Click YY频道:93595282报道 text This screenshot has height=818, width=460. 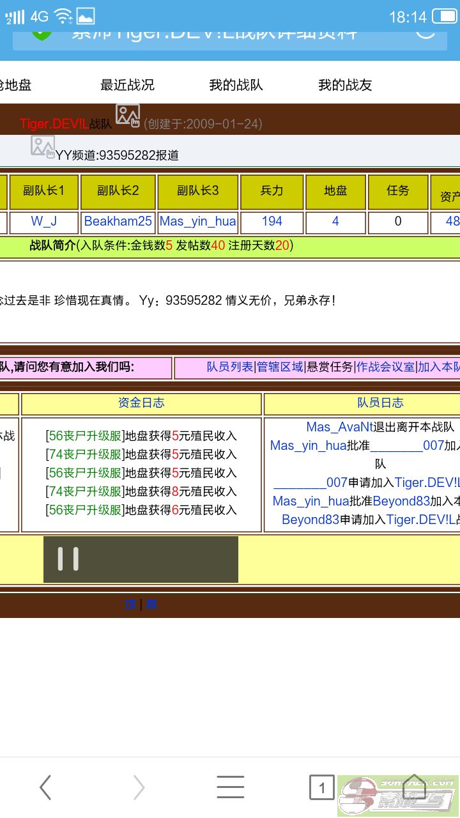[117, 155]
